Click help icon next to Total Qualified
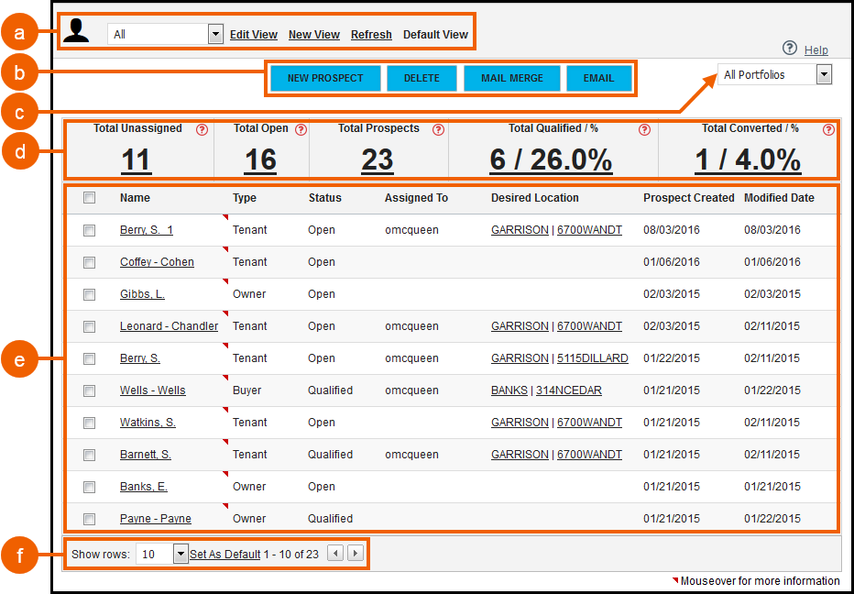Screen dimensions: 854x594 pos(644,130)
